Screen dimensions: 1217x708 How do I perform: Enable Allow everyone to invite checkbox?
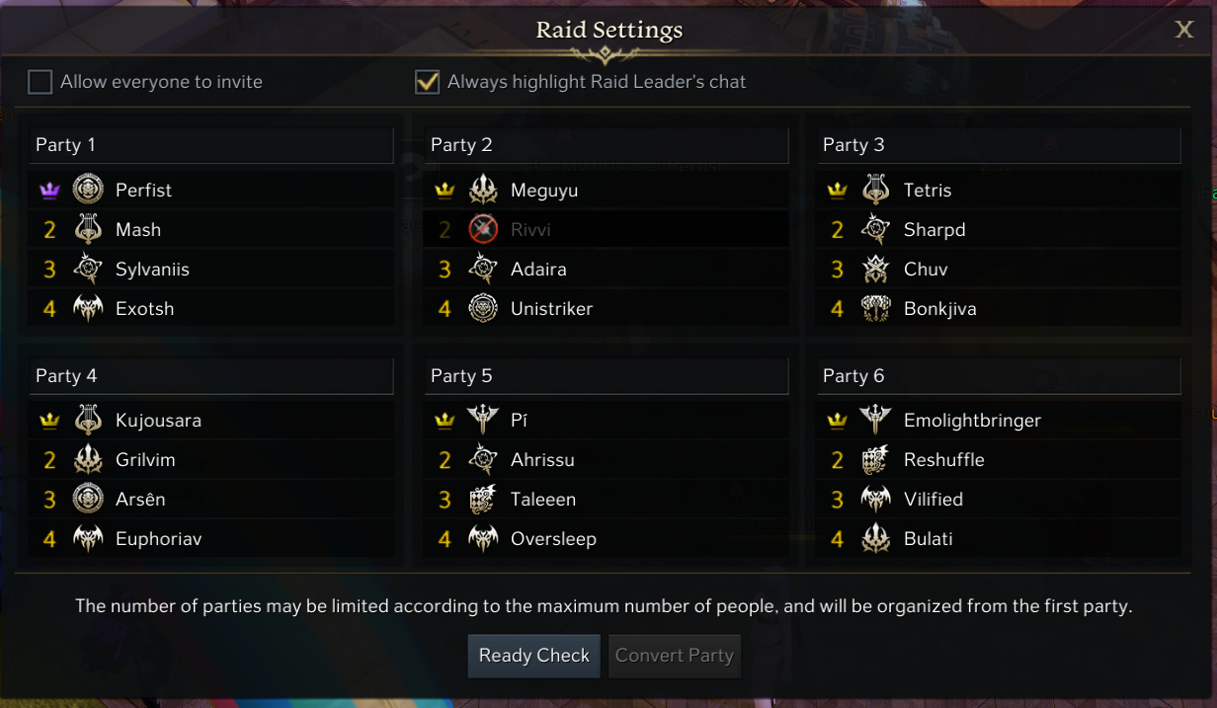coord(40,82)
